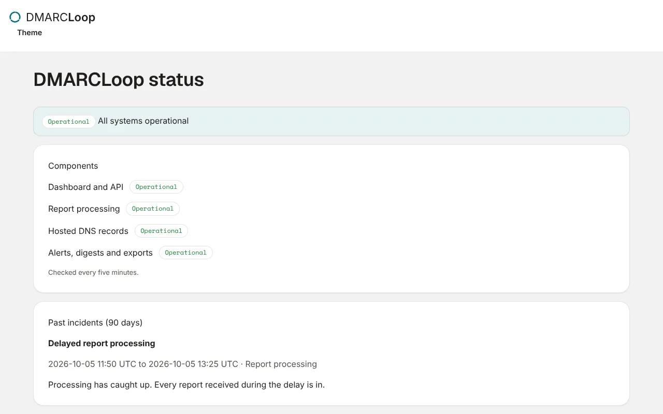Click Operational badge beside Alerts, digests and exports
This screenshot has width=663, height=414.
point(186,253)
